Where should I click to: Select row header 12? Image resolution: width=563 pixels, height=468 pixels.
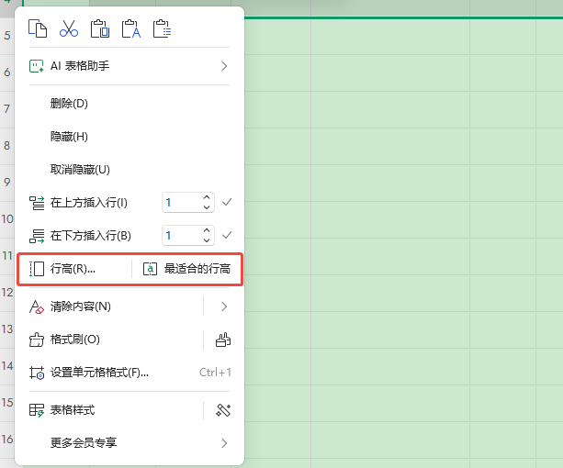tap(6, 293)
